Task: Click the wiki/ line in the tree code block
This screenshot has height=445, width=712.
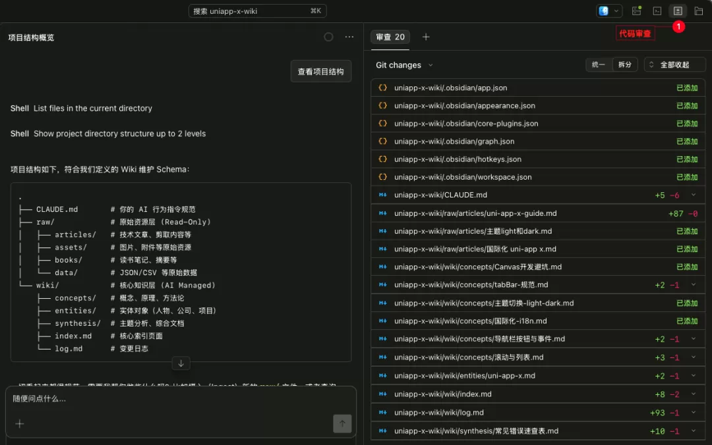Action: [x=117, y=285]
